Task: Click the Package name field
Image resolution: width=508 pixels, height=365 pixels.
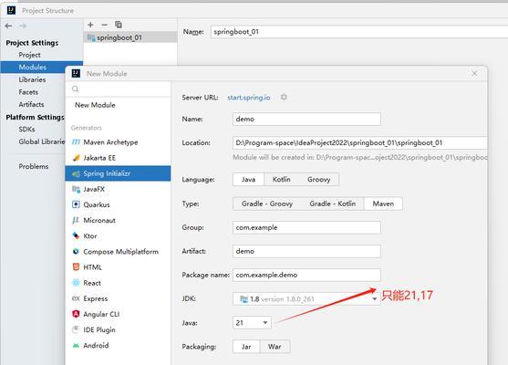Action: 306,275
